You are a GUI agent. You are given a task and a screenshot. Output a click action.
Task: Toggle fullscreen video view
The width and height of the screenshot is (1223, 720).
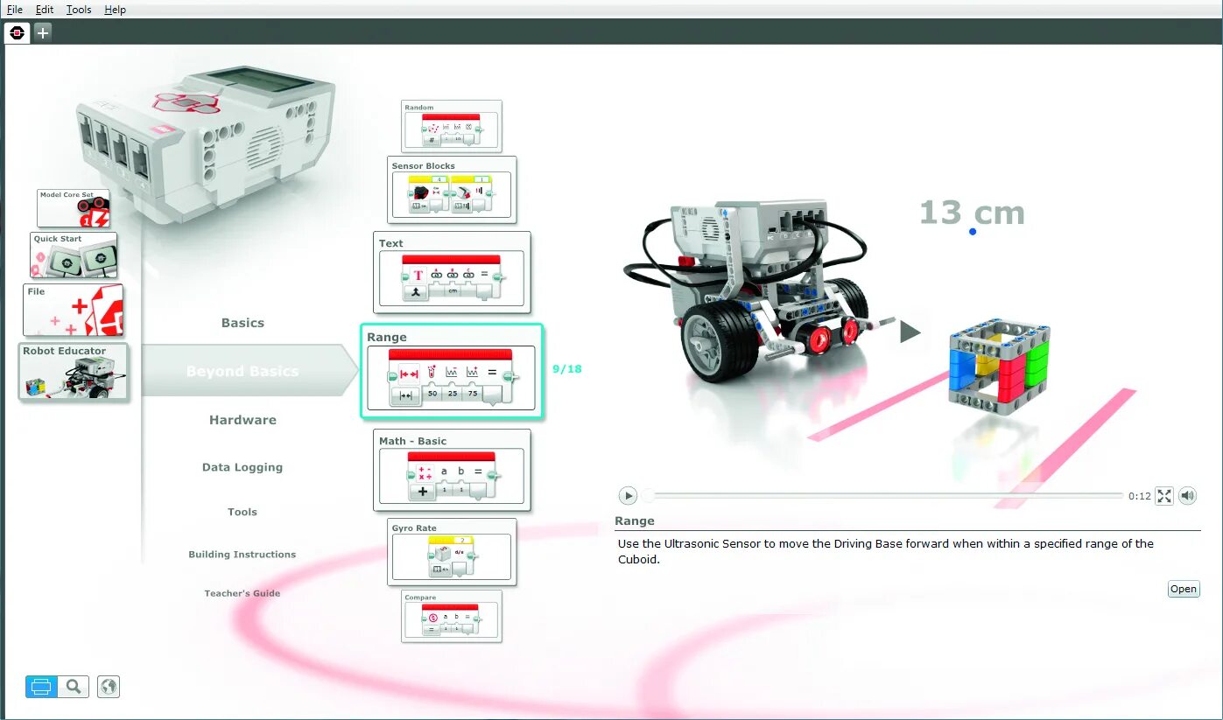point(1164,496)
